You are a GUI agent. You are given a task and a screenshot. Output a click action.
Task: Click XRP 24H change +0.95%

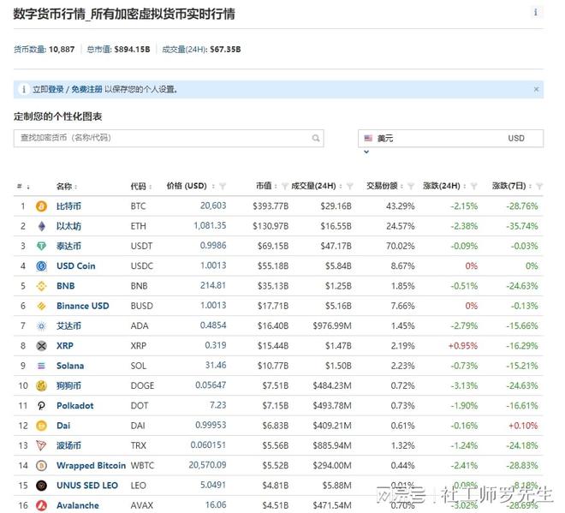[x=463, y=346]
